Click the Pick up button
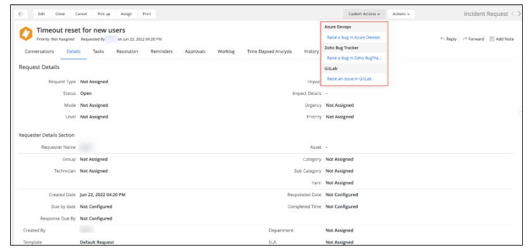 click(x=104, y=14)
